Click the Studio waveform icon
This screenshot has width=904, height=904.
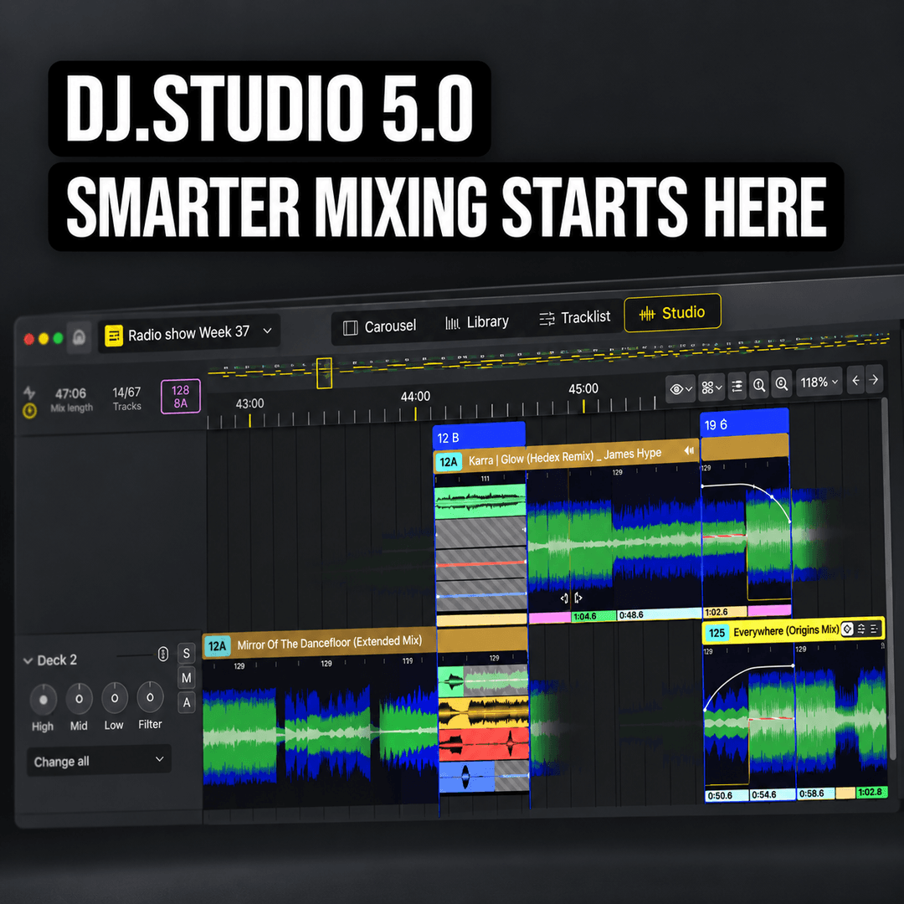point(647,314)
